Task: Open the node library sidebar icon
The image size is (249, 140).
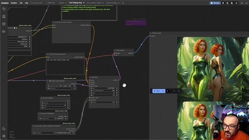Action: click(4, 16)
